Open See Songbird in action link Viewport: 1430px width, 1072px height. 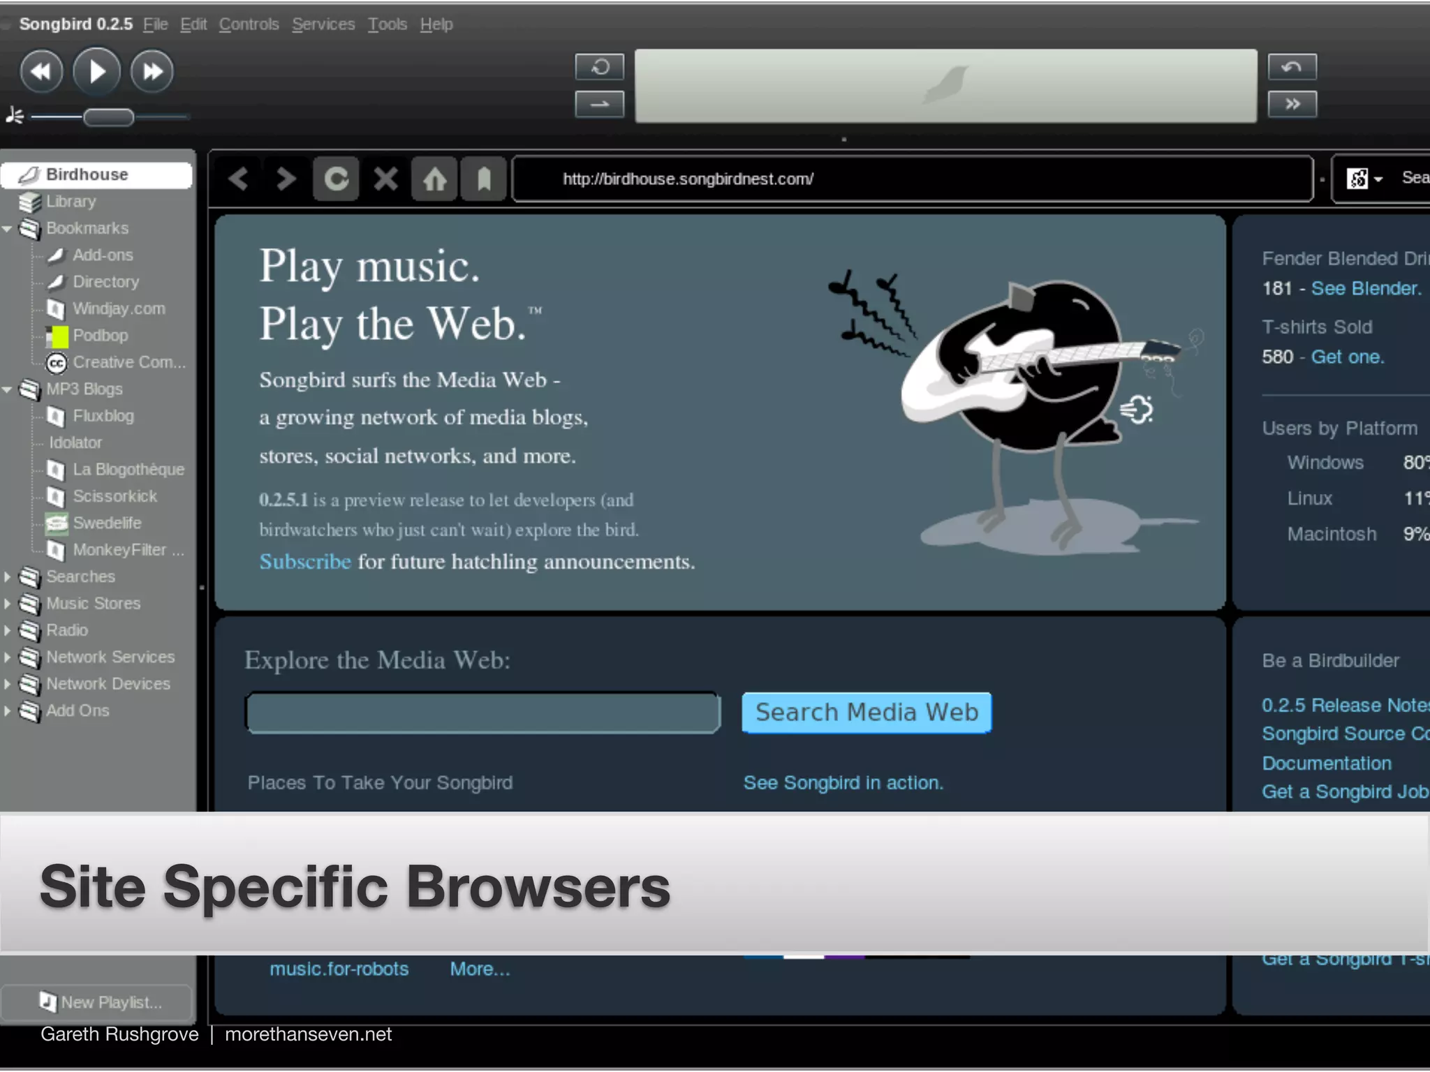843,783
